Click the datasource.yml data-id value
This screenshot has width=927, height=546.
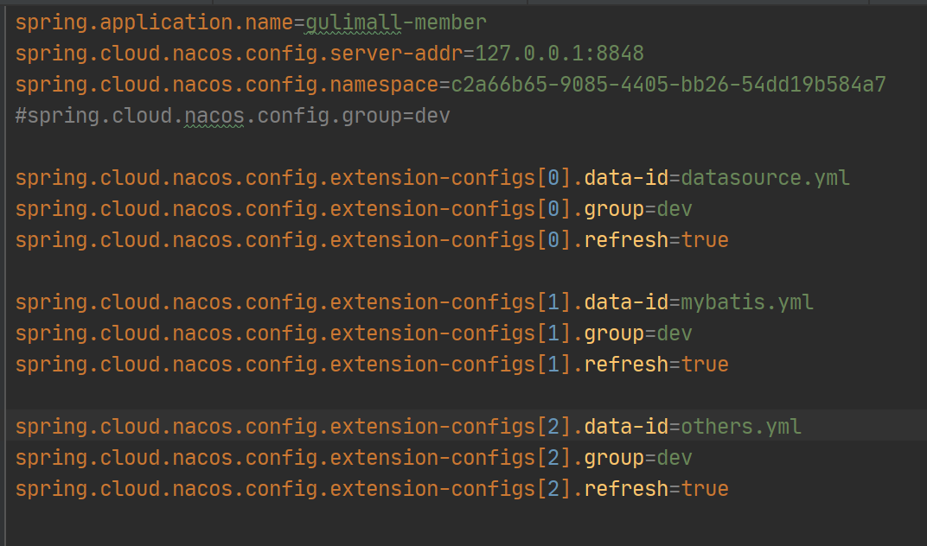coord(765,178)
